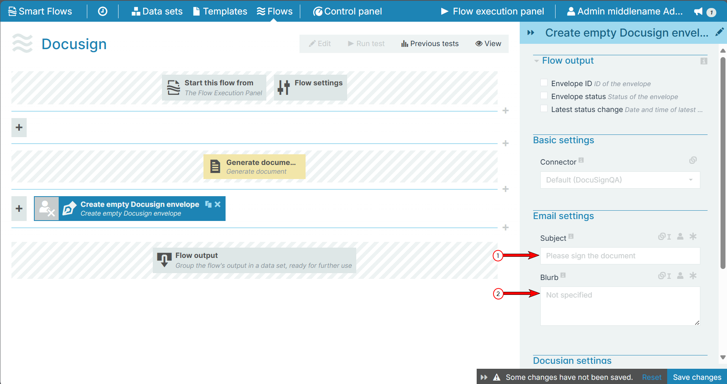
Task: Collapse the Flow output section
Action: (536, 61)
